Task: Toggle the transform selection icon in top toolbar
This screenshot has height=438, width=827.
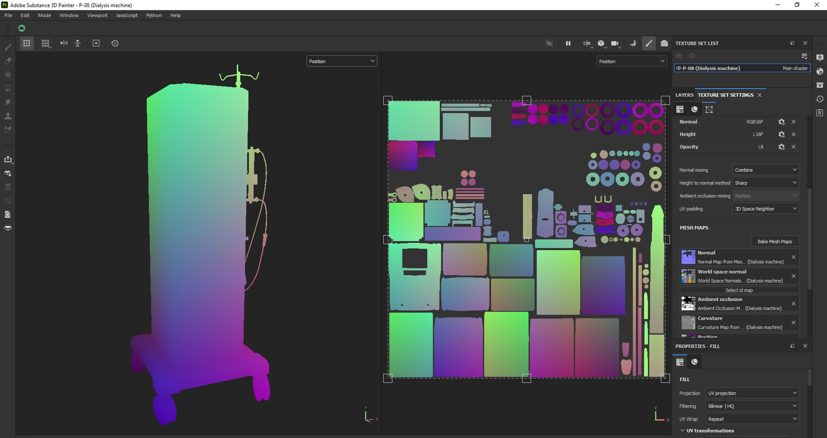Action: pyautogui.click(x=27, y=43)
